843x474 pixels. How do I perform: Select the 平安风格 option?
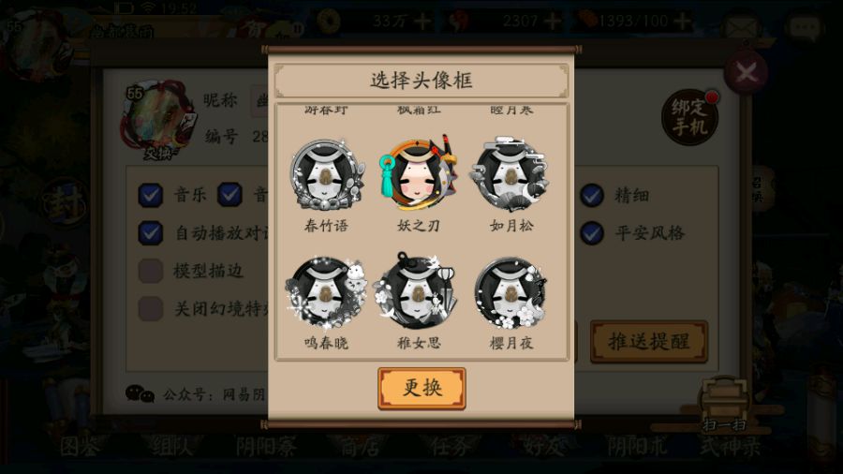point(592,232)
